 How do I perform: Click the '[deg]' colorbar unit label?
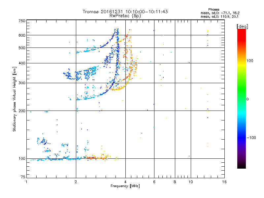[x=242, y=26]
